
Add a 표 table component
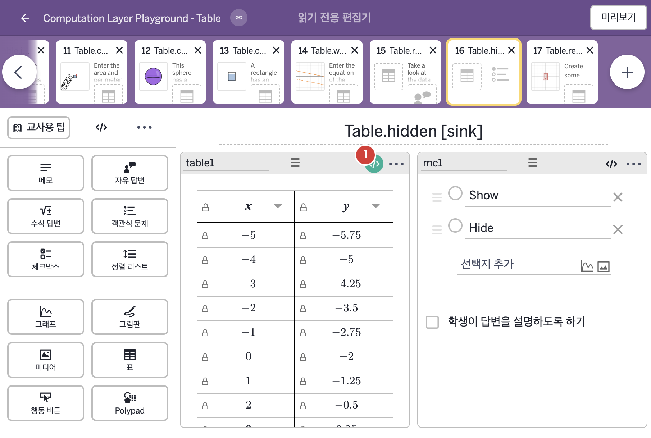130,360
